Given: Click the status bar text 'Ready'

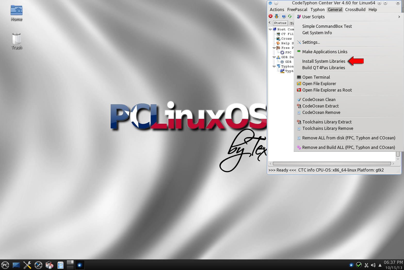Looking at the screenshot, I should tap(282, 170).
